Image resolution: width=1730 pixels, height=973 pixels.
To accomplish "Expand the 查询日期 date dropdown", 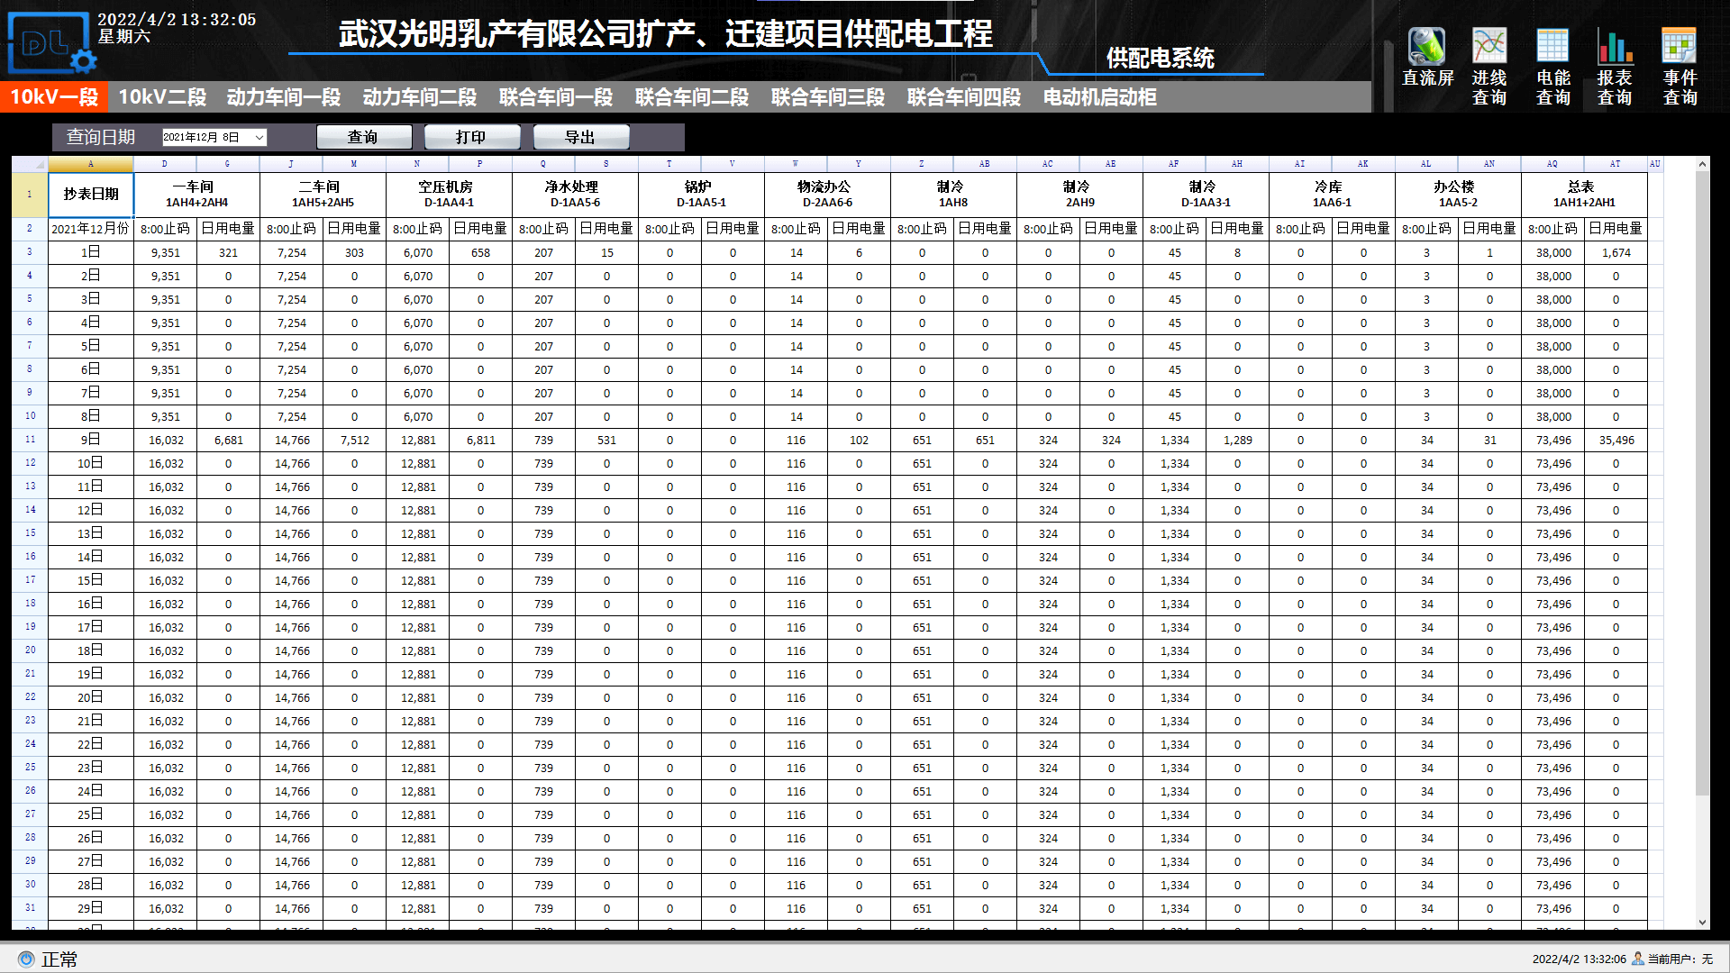I will pyautogui.click(x=259, y=138).
